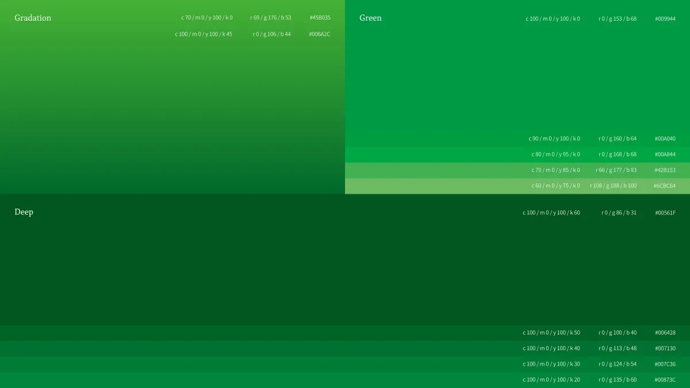The height and width of the screenshot is (388, 690).
Task: Select the hex code "#00561F"
Action: (x=665, y=213)
